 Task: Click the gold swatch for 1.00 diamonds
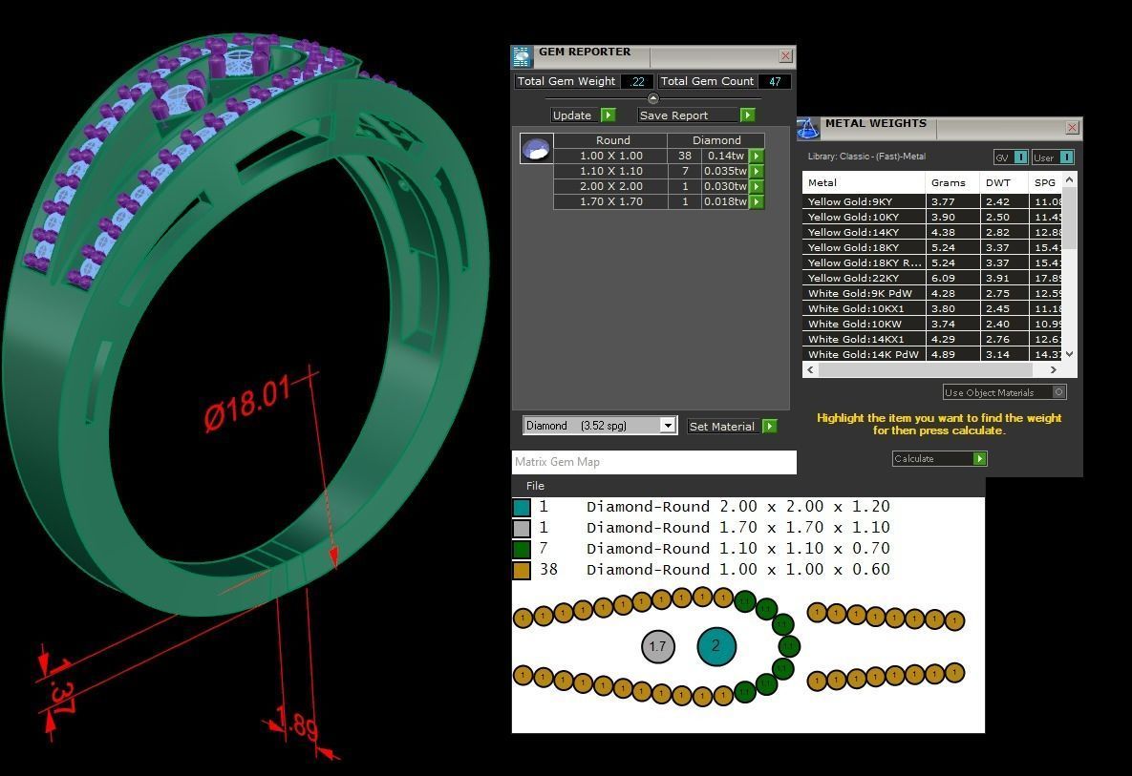pyautogui.click(x=522, y=571)
